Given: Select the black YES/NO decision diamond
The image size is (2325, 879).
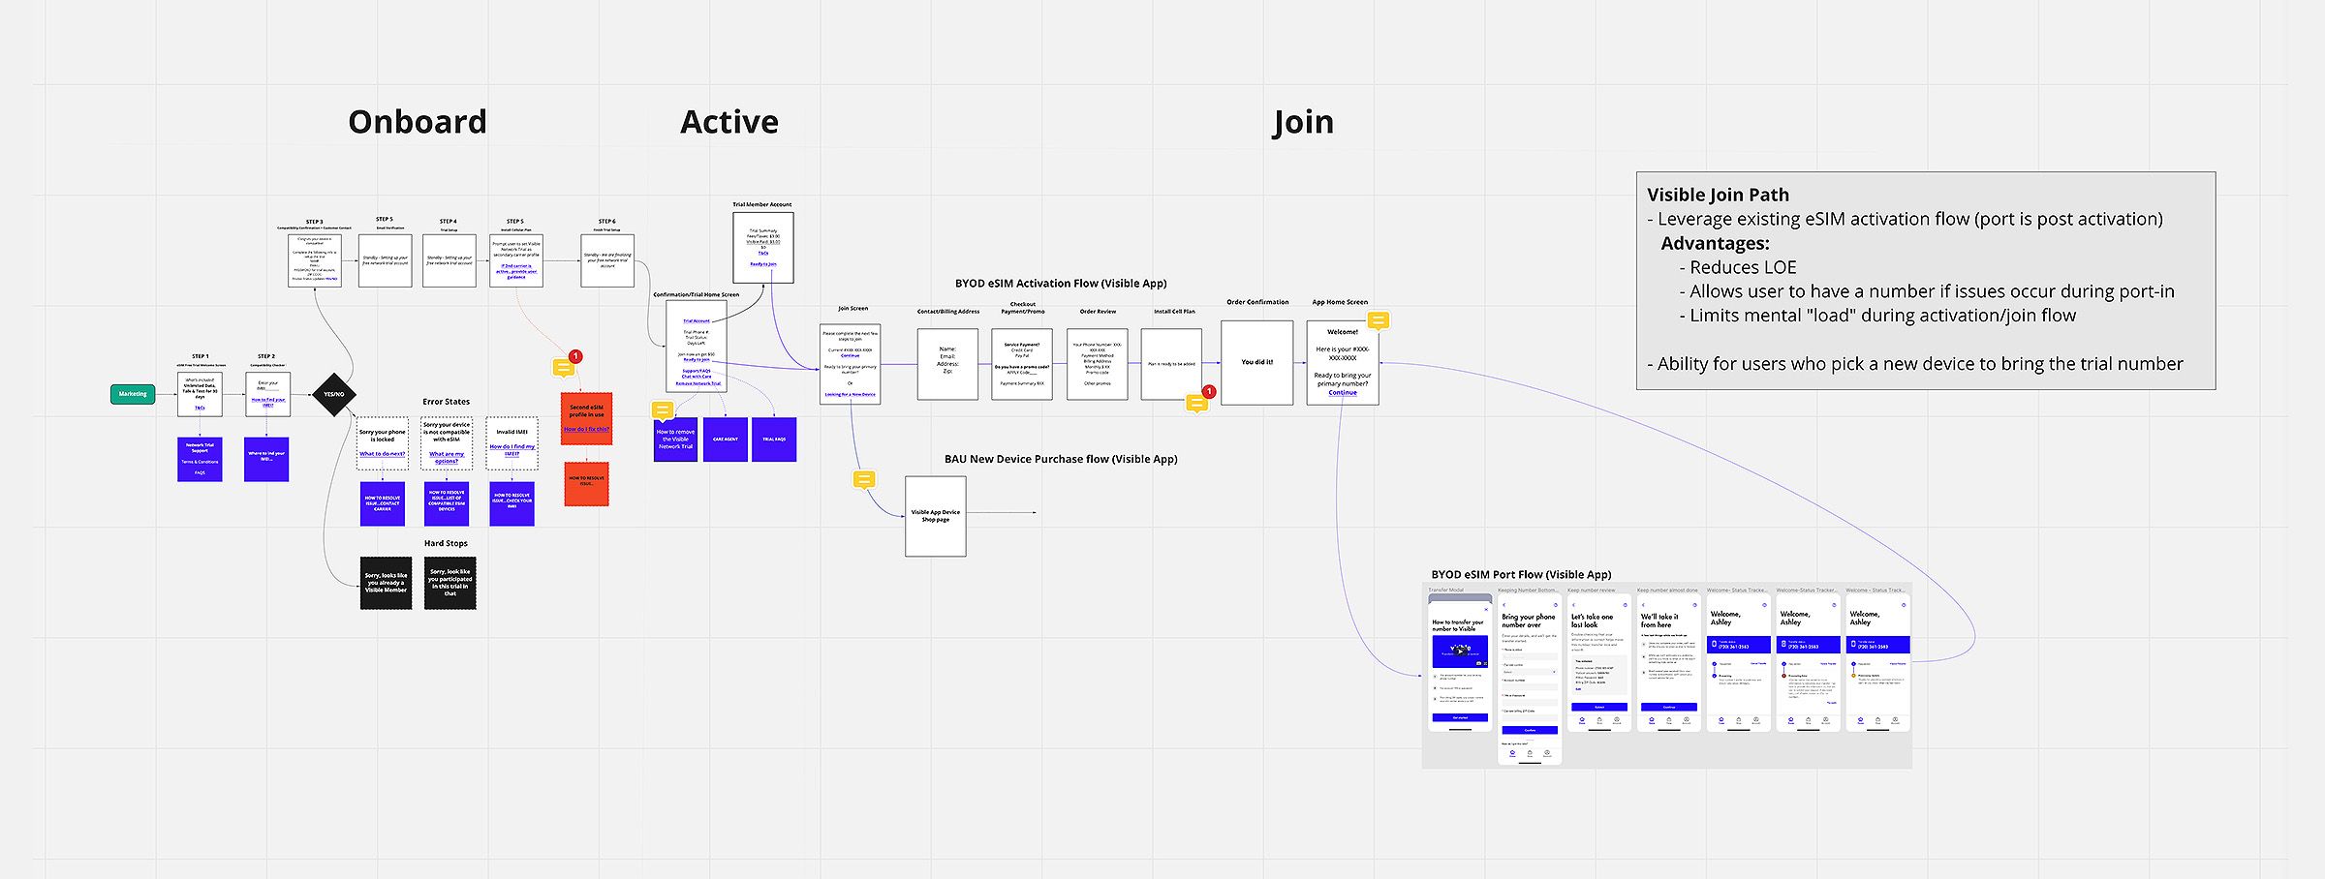Looking at the screenshot, I should [334, 394].
